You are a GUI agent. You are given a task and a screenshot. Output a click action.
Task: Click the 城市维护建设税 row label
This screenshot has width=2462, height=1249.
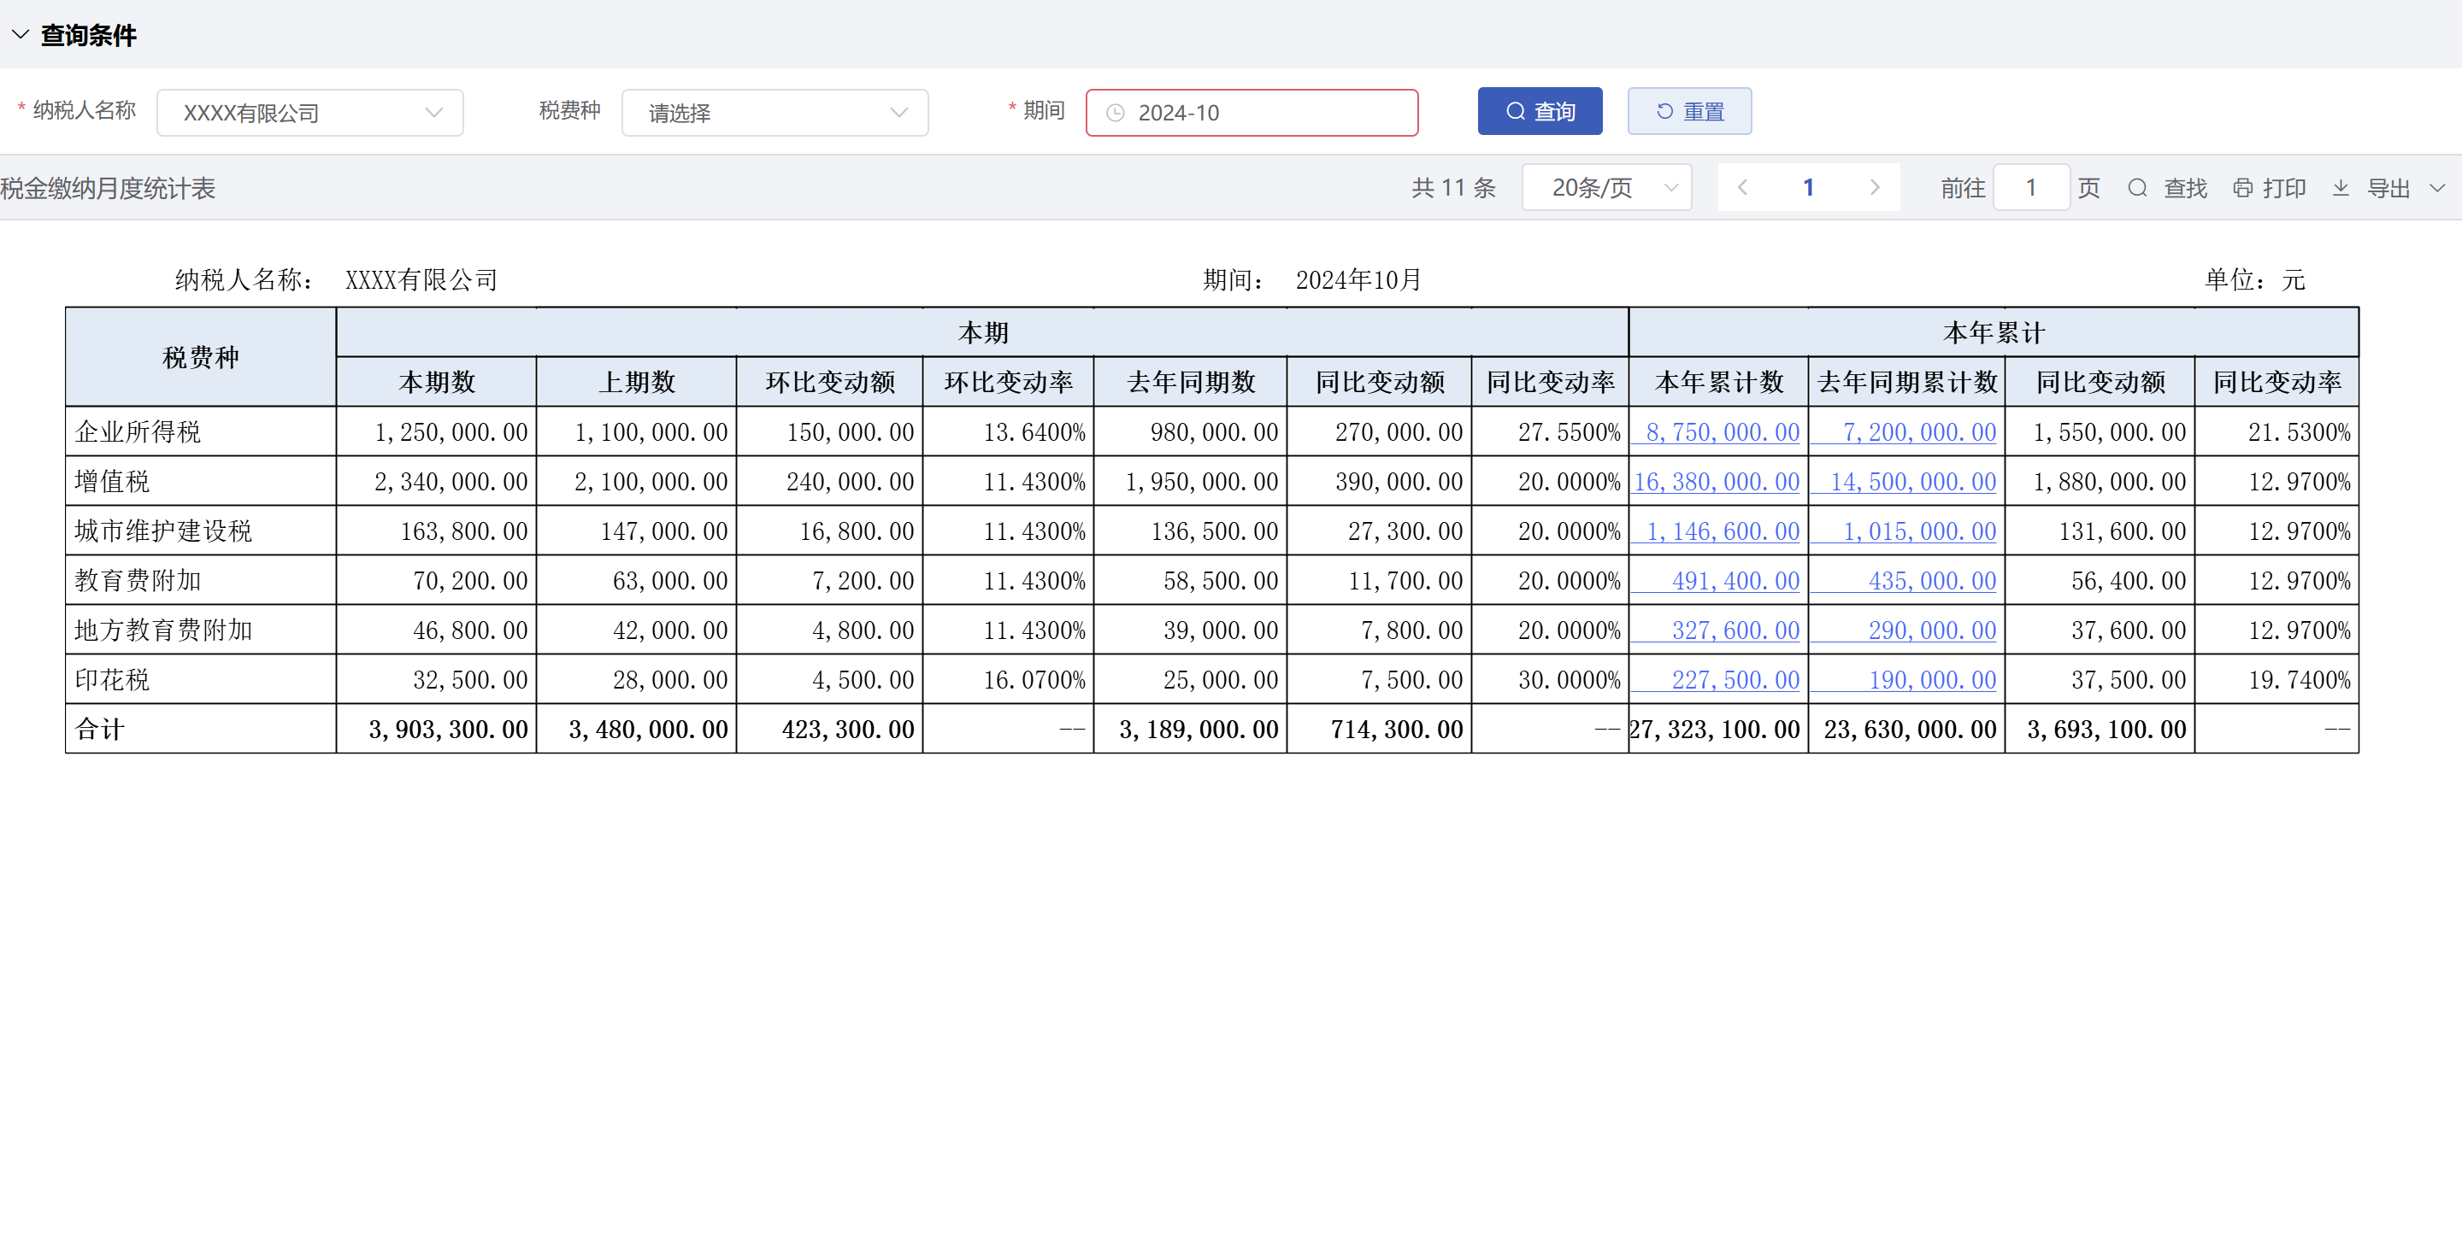click(x=163, y=531)
